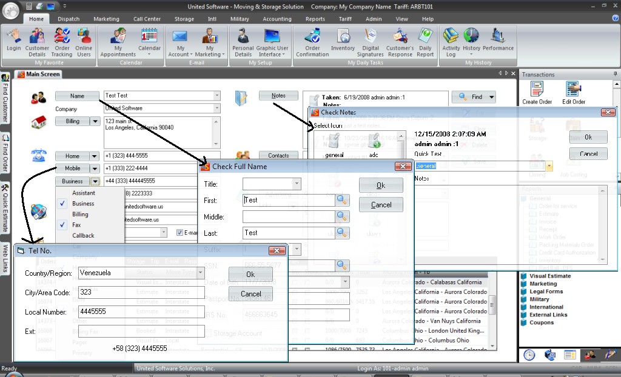Click search icon next to Last name
This screenshot has height=377, width=621.
[x=342, y=233]
